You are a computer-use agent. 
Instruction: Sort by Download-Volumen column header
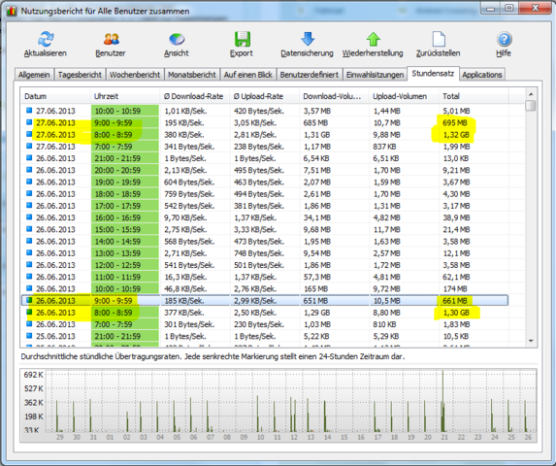click(334, 96)
